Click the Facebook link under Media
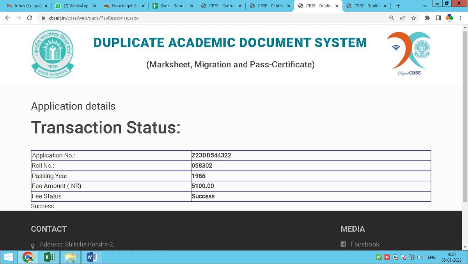This screenshot has width=468, height=264. tap(365, 244)
